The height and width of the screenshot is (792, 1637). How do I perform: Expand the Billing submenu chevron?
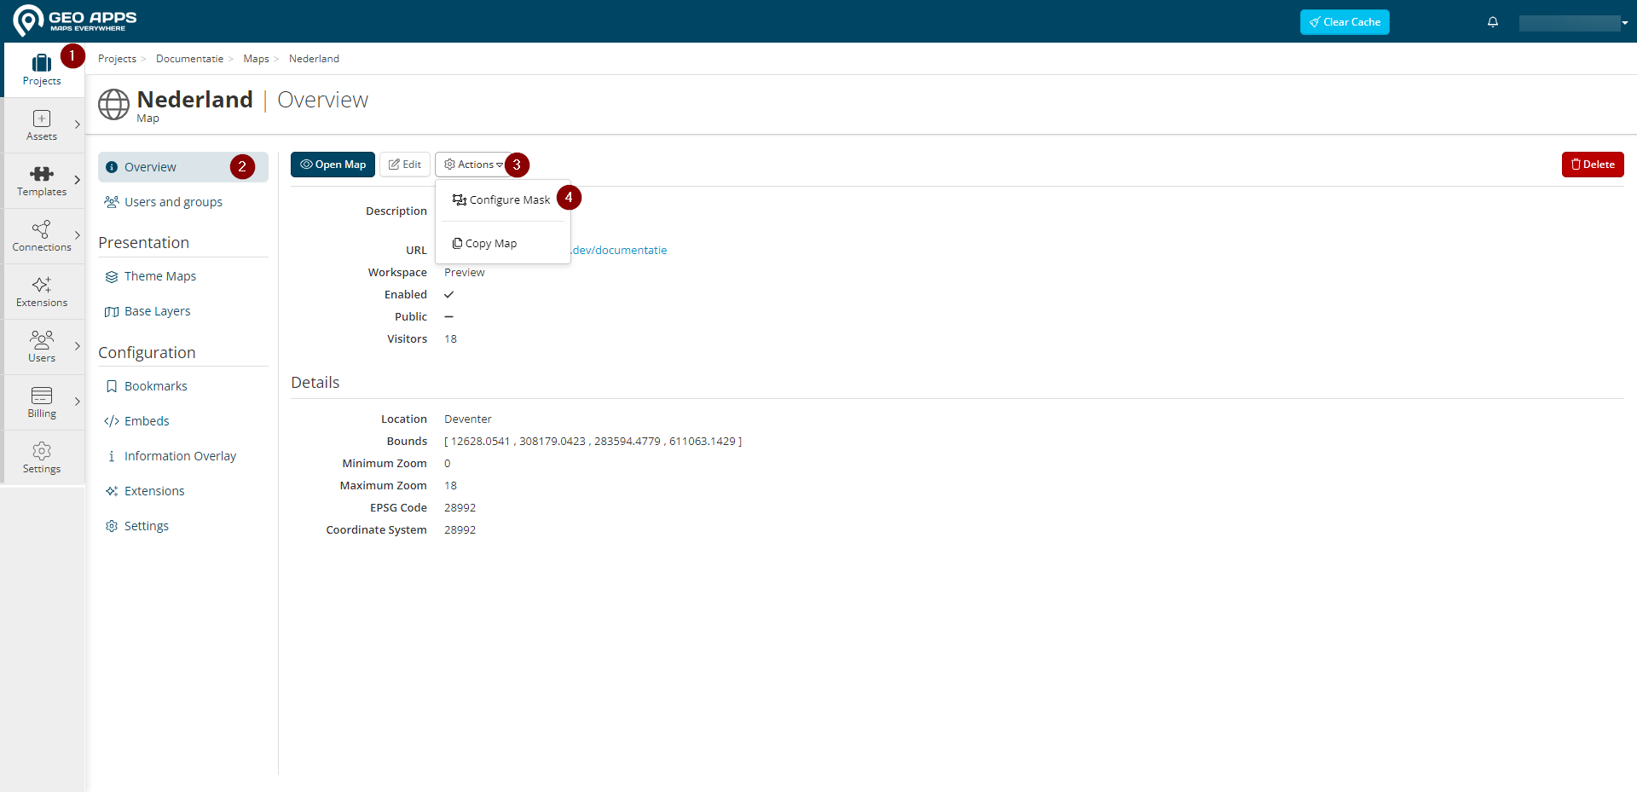(78, 402)
